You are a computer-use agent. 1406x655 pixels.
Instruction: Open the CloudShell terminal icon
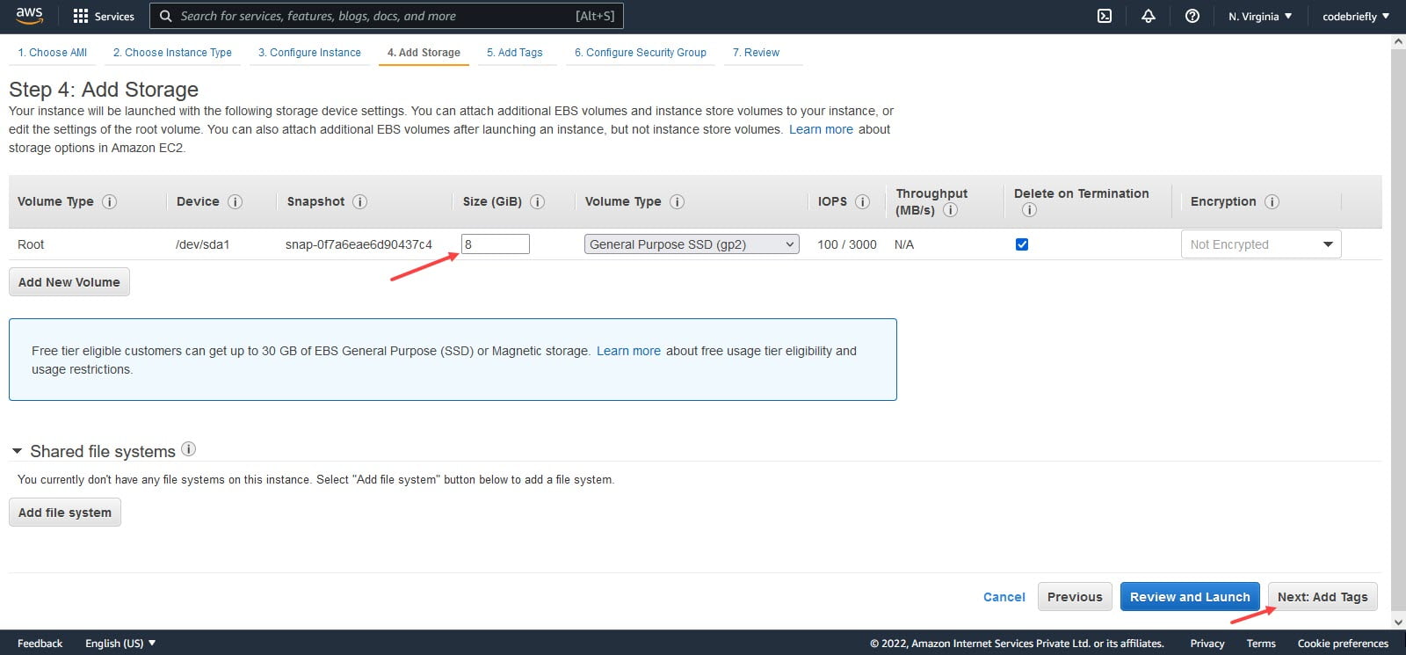[x=1105, y=16]
